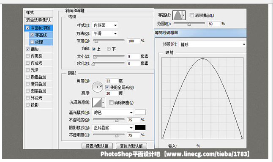Click the peak control point on contour curve
Screen dimensions: 273x162
pos(203,59)
